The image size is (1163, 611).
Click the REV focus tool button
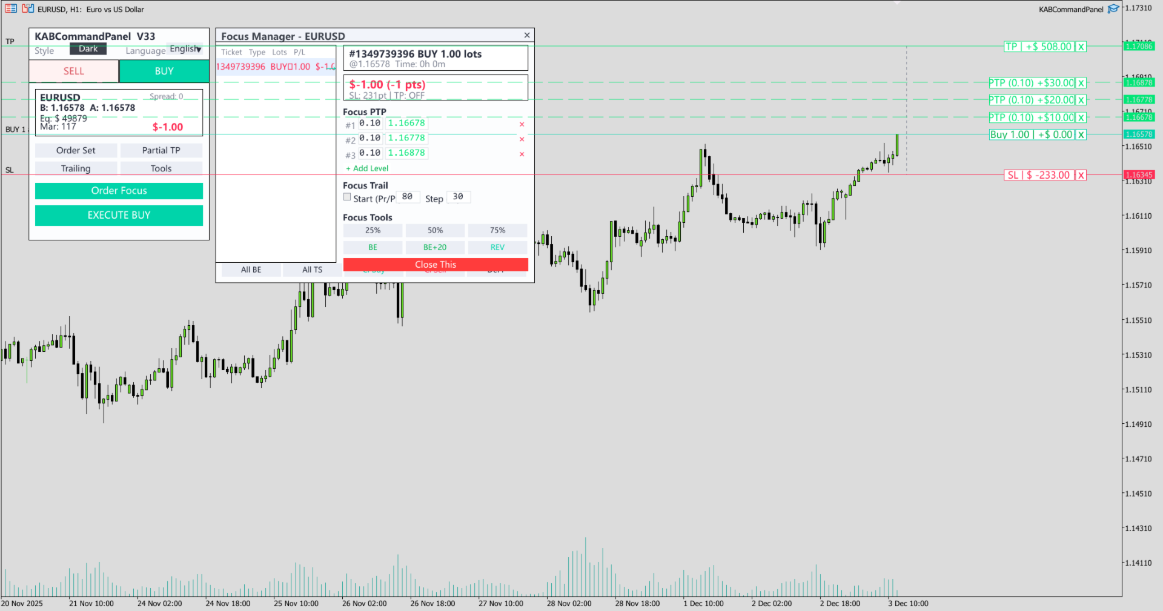pos(497,248)
